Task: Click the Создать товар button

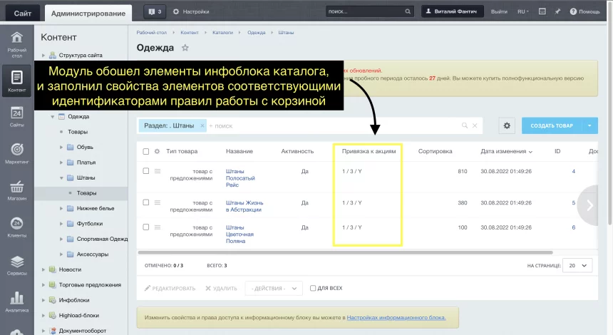Action: (552, 125)
